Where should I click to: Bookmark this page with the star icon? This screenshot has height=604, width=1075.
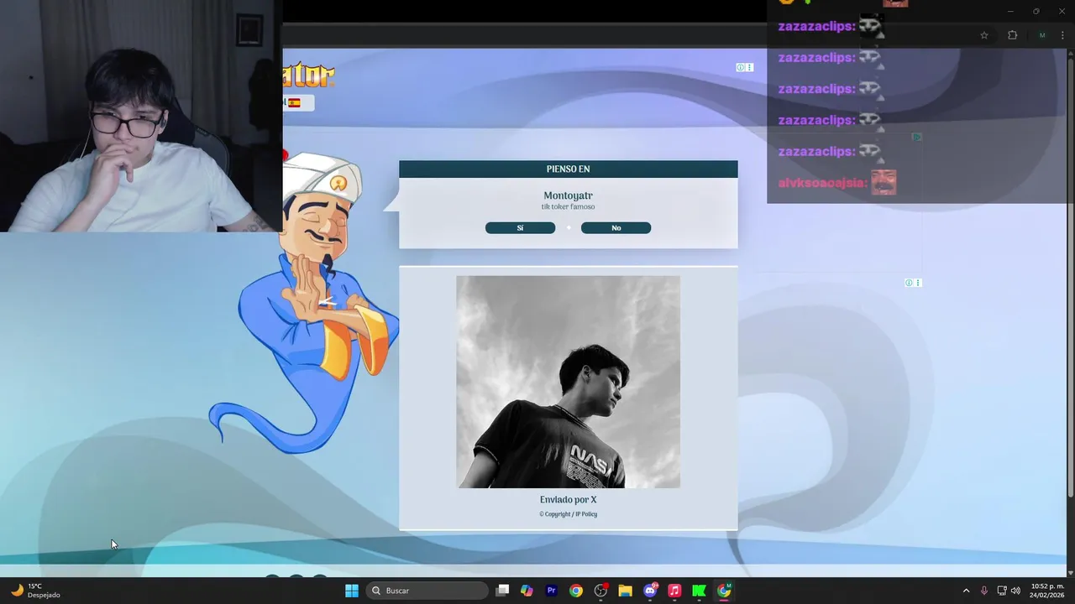984,35
